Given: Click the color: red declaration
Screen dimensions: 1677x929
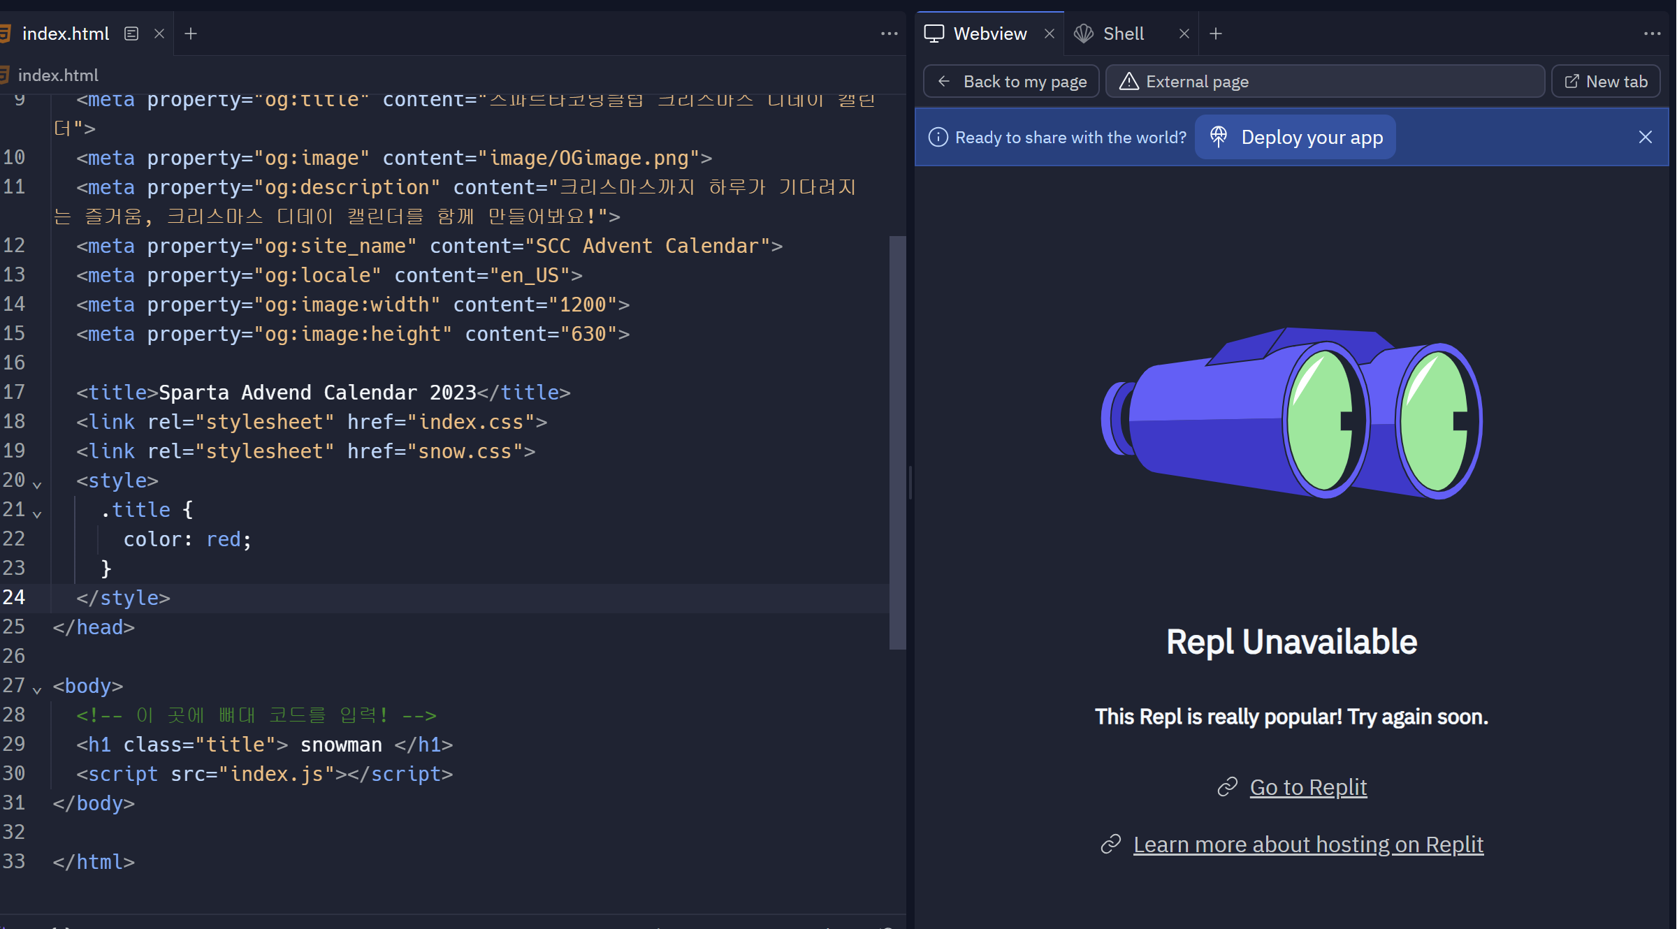Looking at the screenshot, I should tap(187, 539).
